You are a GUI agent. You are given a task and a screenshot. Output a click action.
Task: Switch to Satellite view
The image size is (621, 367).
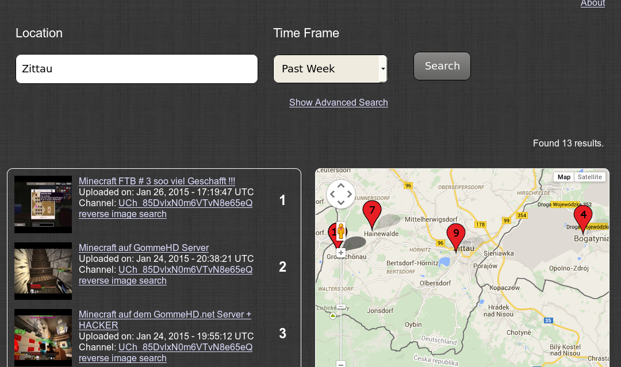point(590,176)
